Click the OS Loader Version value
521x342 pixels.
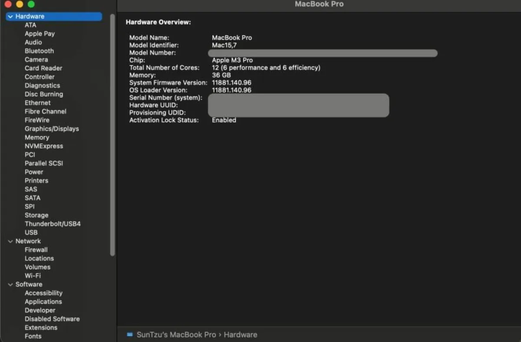point(231,90)
